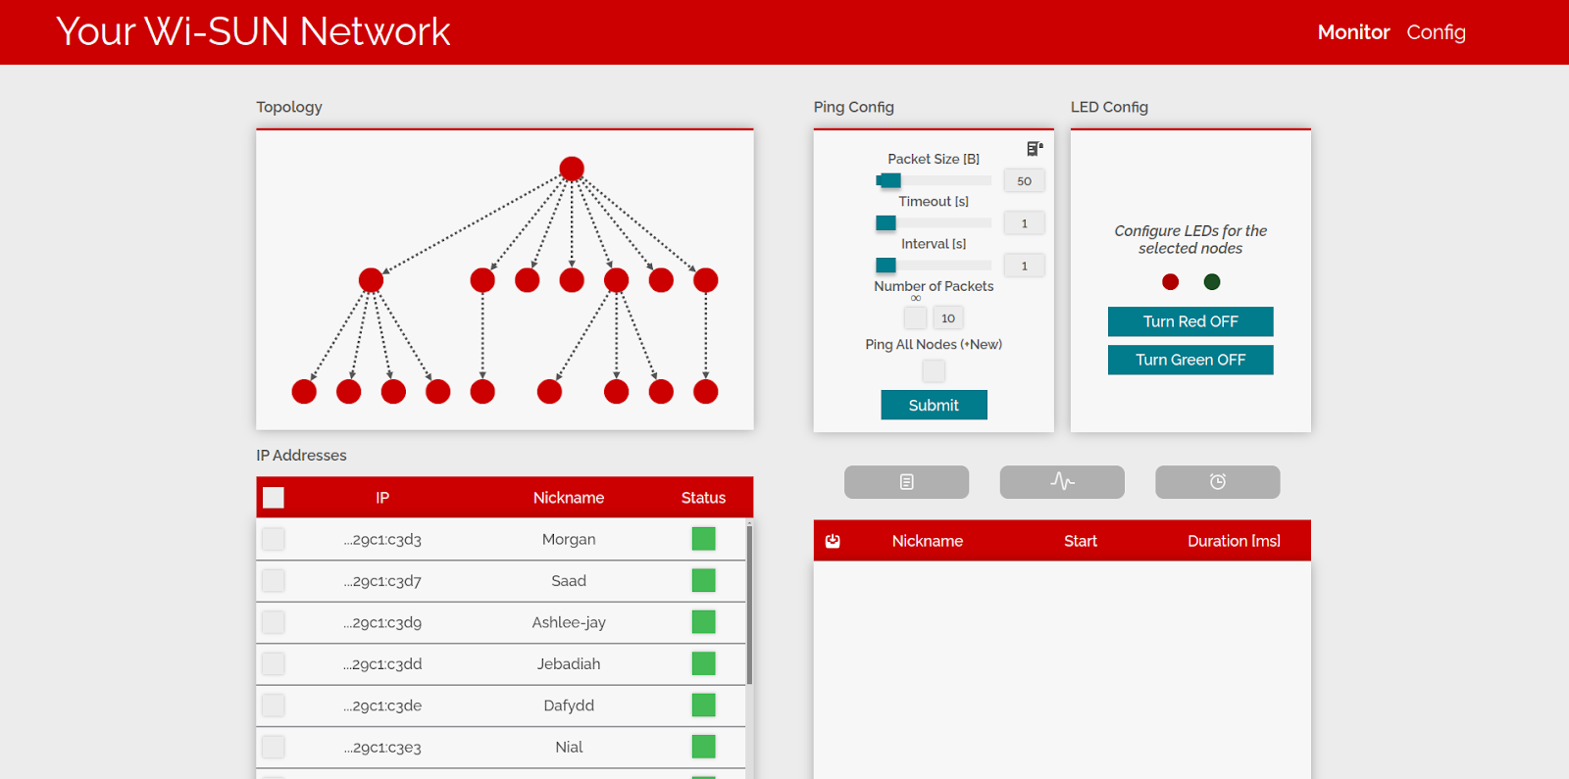The height and width of the screenshot is (779, 1569).
Task: Click the download icon in results header
Action: [x=833, y=541]
